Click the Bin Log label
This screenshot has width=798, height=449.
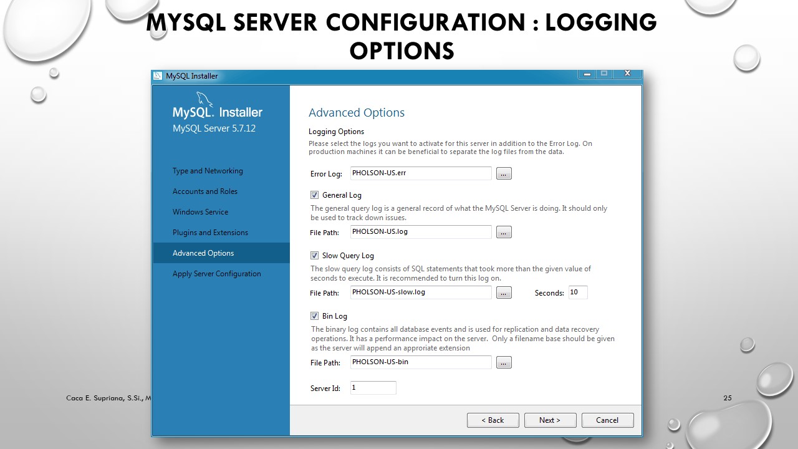[335, 316]
